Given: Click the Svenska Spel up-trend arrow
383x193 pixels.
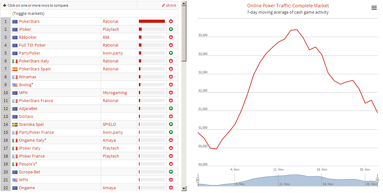Looking at the screenshot, I should pos(171,124).
